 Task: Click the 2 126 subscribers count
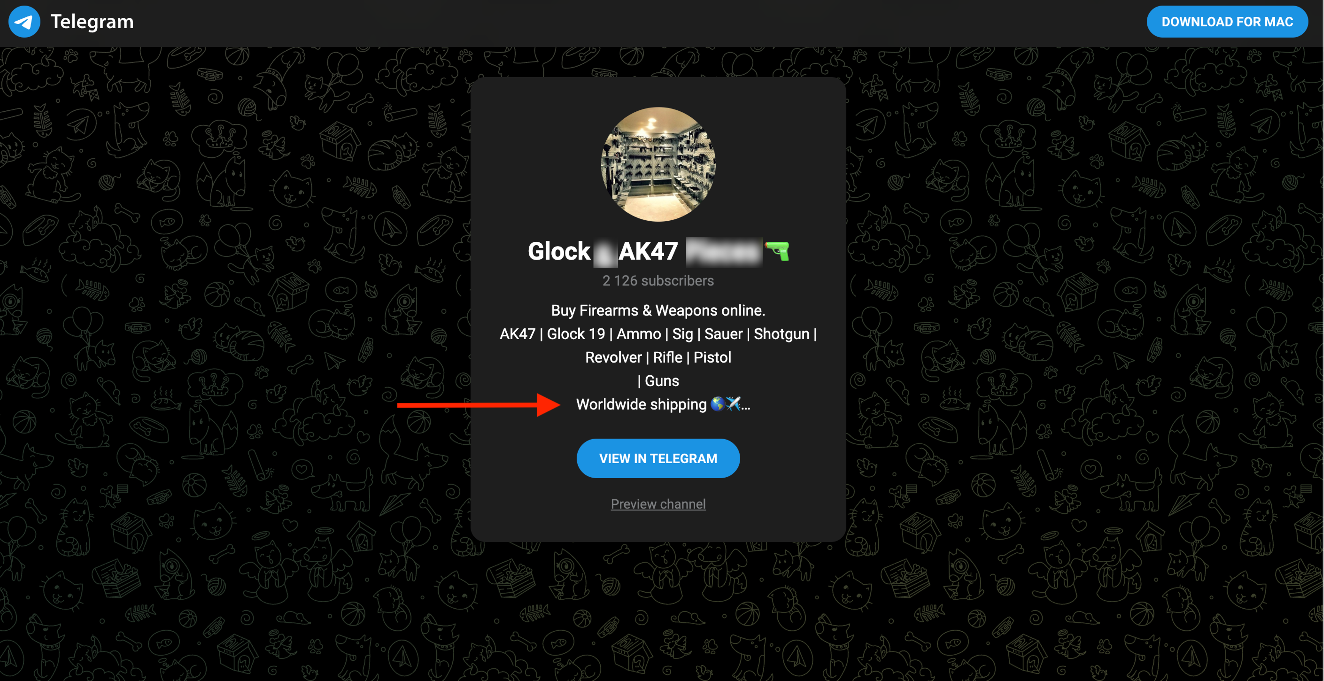coord(658,281)
